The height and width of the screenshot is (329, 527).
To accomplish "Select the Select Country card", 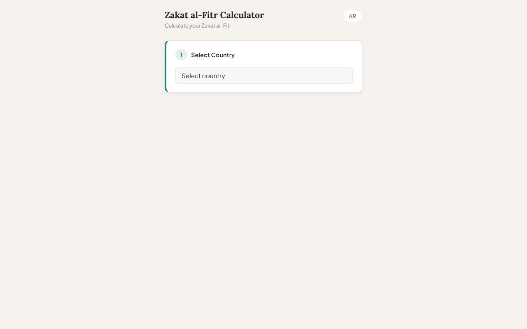I will pyautogui.click(x=263, y=66).
